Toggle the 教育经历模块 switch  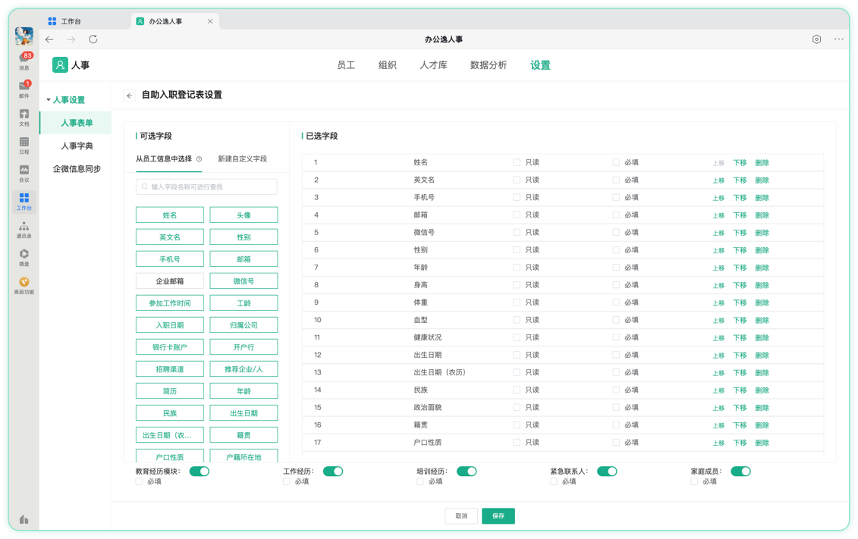click(200, 472)
